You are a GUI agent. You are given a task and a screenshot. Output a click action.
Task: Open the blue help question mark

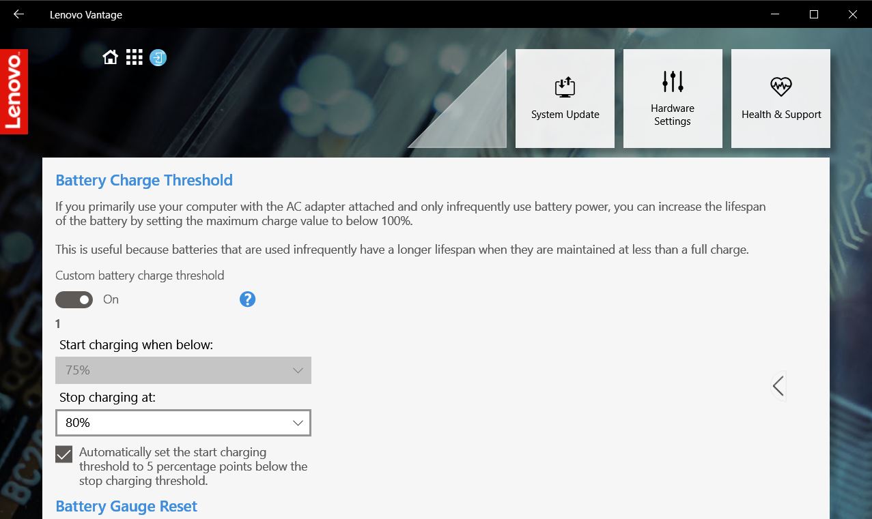tap(247, 299)
